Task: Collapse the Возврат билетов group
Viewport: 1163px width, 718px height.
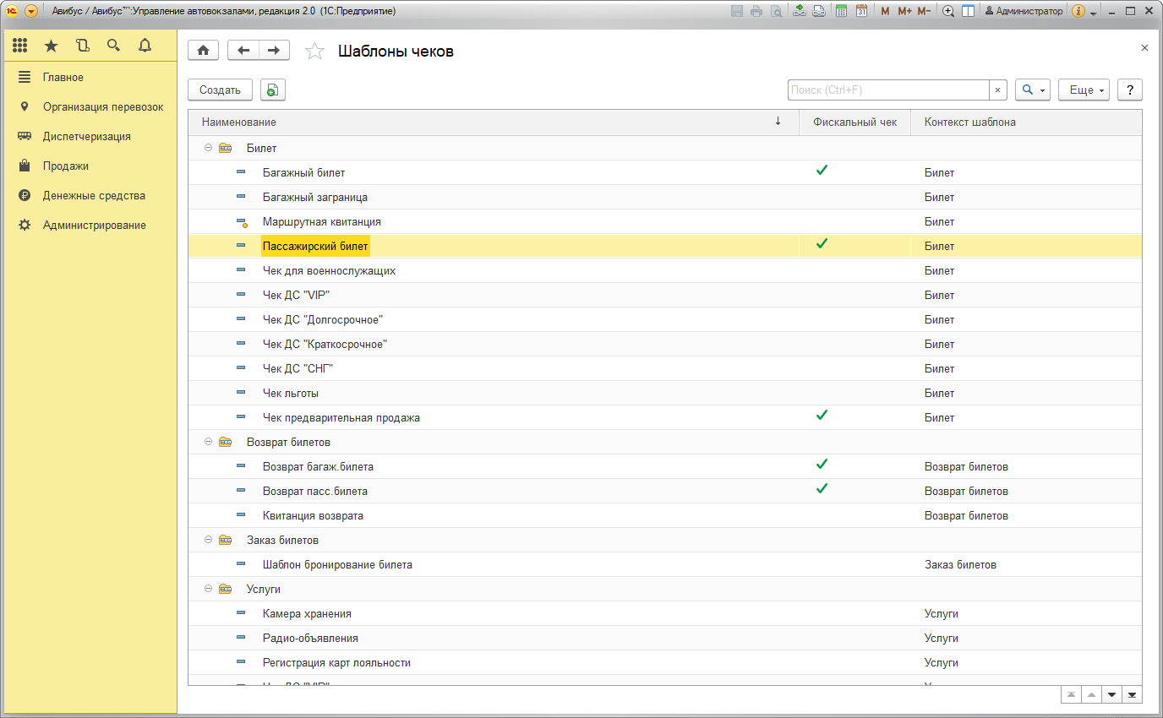Action: 208,442
